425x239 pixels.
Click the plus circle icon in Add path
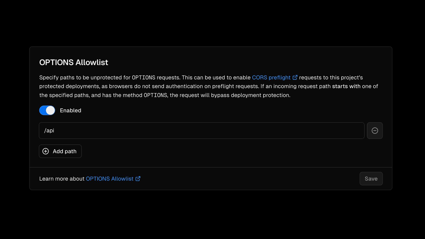pyautogui.click(x=46, y=151)
